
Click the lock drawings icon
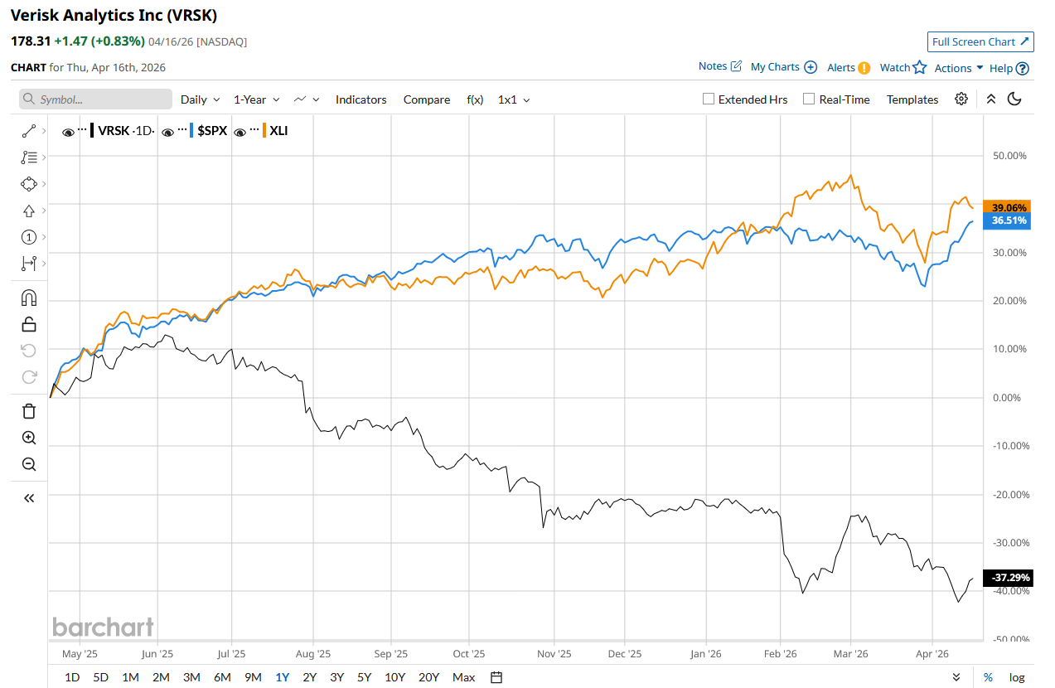point(29,324)
